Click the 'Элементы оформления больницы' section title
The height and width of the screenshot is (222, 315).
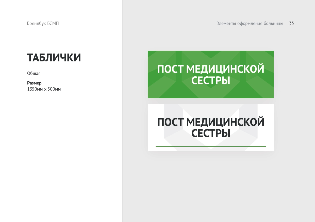click(250, 23)
